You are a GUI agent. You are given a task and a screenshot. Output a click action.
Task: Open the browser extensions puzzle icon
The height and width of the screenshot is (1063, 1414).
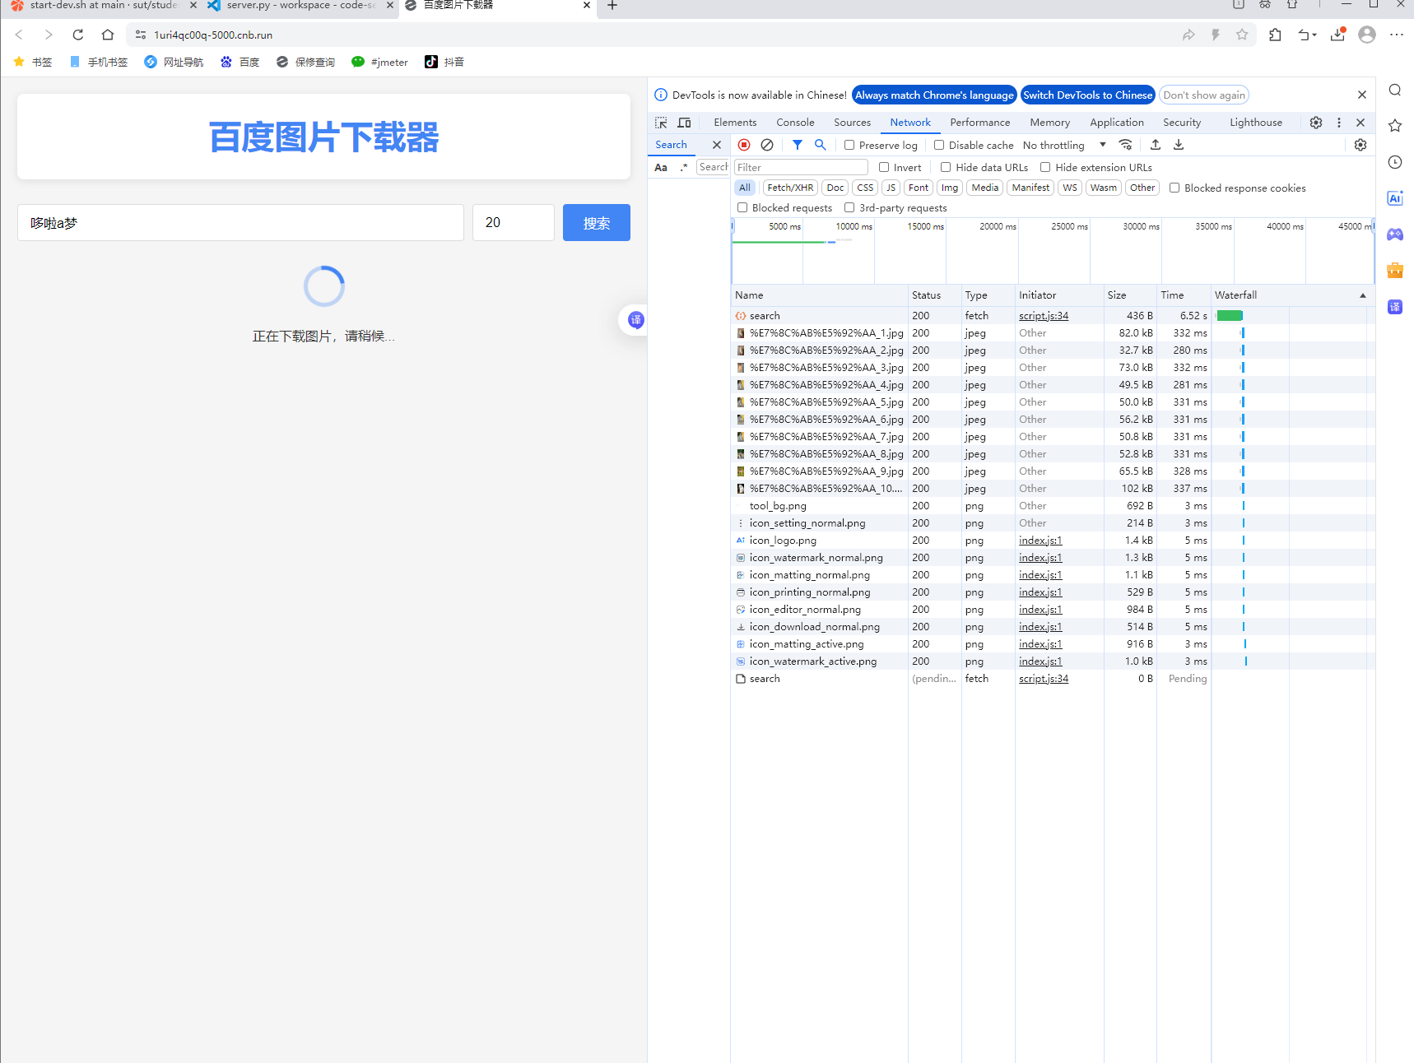point(1275,35)
